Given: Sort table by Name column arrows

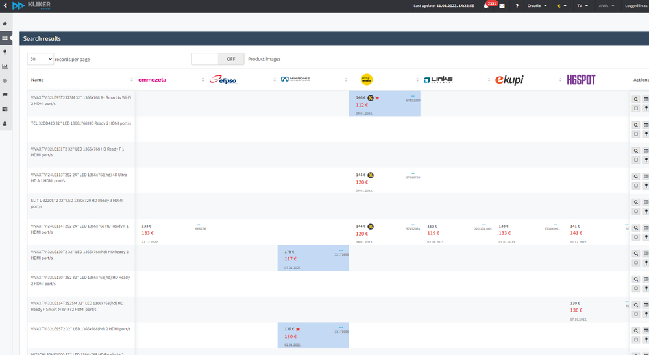Looking at the screenshot, I should pyautogui.click(x=132, y=80).
